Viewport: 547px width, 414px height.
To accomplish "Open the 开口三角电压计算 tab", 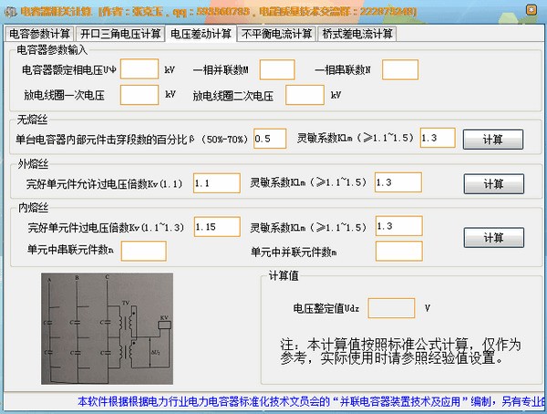I will (x=120, y=34).
